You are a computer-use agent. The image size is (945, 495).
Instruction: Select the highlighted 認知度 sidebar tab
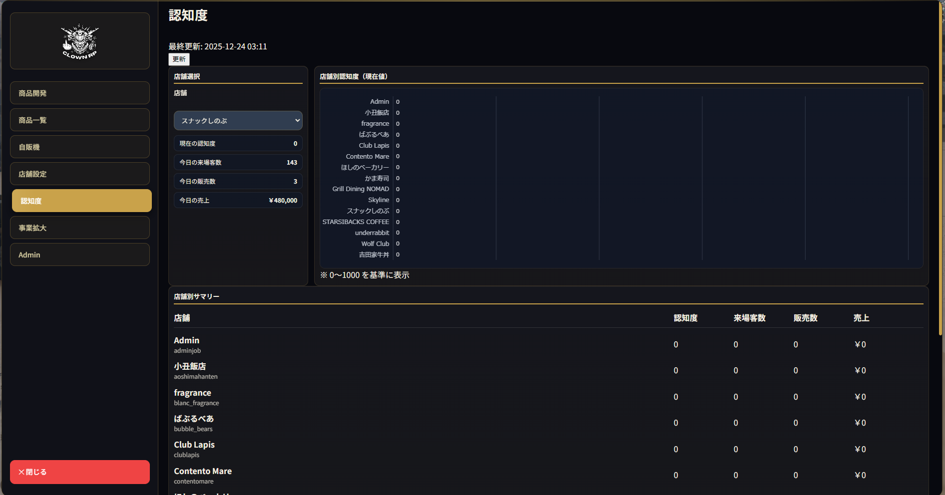(81, 201)
